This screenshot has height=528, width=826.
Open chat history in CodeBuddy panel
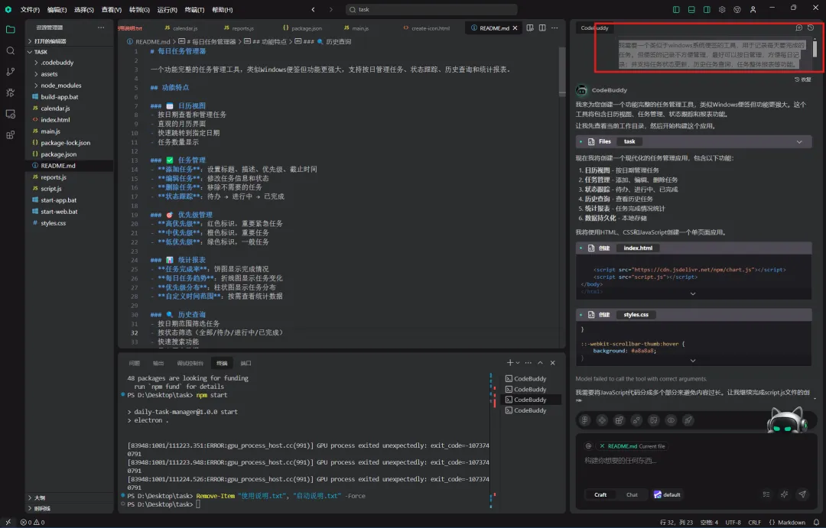[x=811, y=28]
